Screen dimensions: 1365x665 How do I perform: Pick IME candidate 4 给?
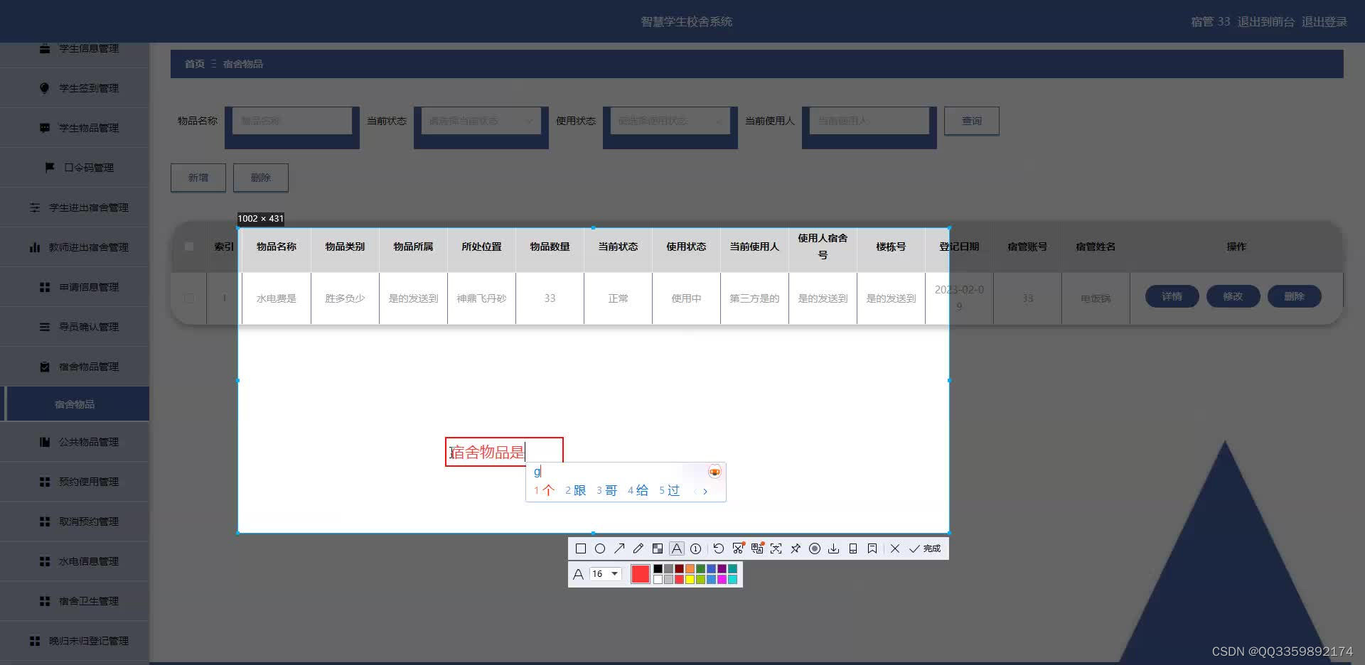pos(638,490)
